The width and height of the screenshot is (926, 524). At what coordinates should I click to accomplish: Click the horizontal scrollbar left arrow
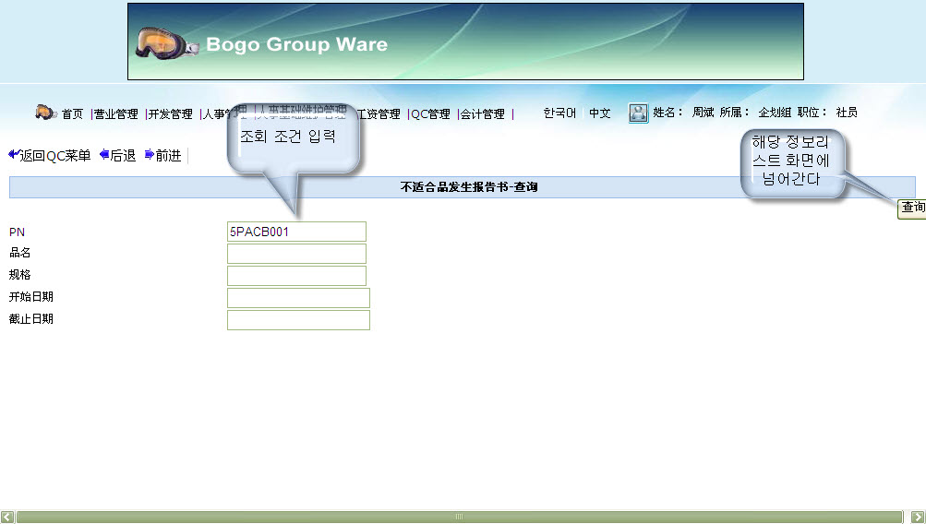pyautogui.click(x=7, y=517)
